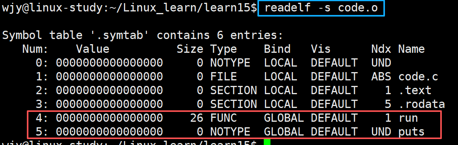Click the symbol name code.c
The height and width of the screenshot is (145, 458).
click(418, 76)
